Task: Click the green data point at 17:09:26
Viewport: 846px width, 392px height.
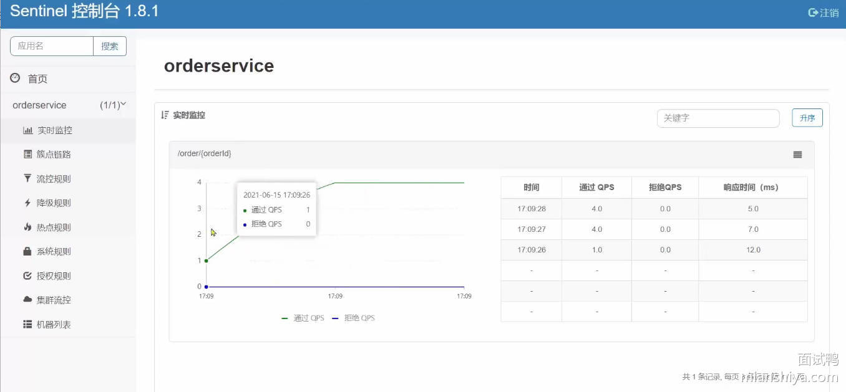Action: pyautogui.click(x=207, y=261)
